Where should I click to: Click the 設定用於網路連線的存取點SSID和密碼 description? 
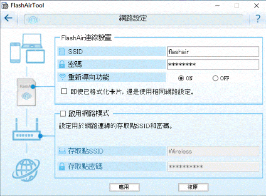[116, 126]
